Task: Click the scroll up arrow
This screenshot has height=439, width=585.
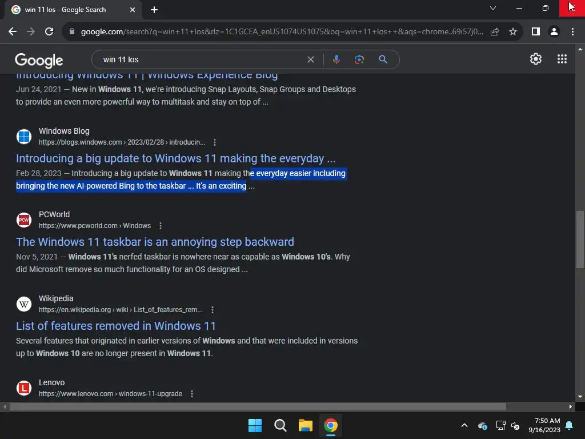Action: point(580,49)
